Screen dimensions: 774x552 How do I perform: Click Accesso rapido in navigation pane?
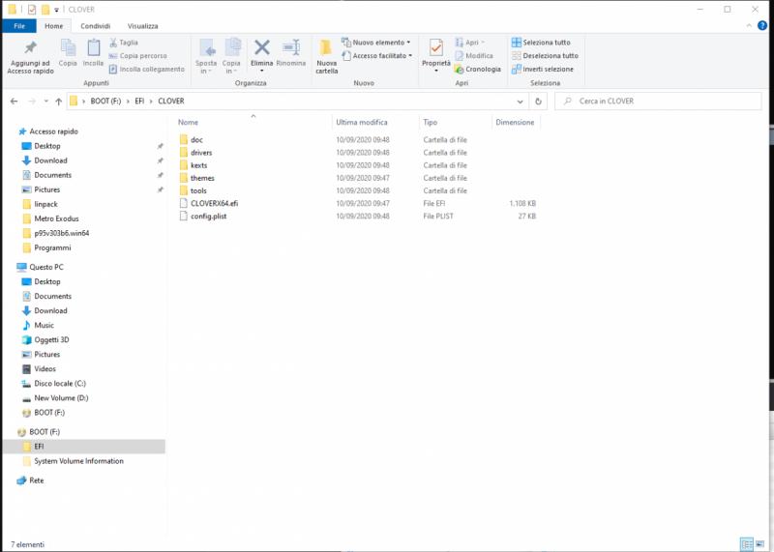pos(53,131)
